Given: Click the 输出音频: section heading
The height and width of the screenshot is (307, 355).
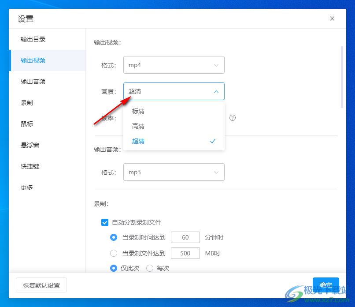Looking at the screenshot, I should [x=107, y=150].
